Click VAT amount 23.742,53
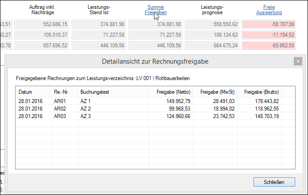This screenshot has width=308, height=195. pos(224,116)
